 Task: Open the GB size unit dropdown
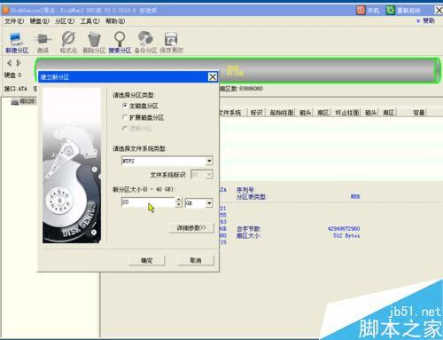(209, 203)
